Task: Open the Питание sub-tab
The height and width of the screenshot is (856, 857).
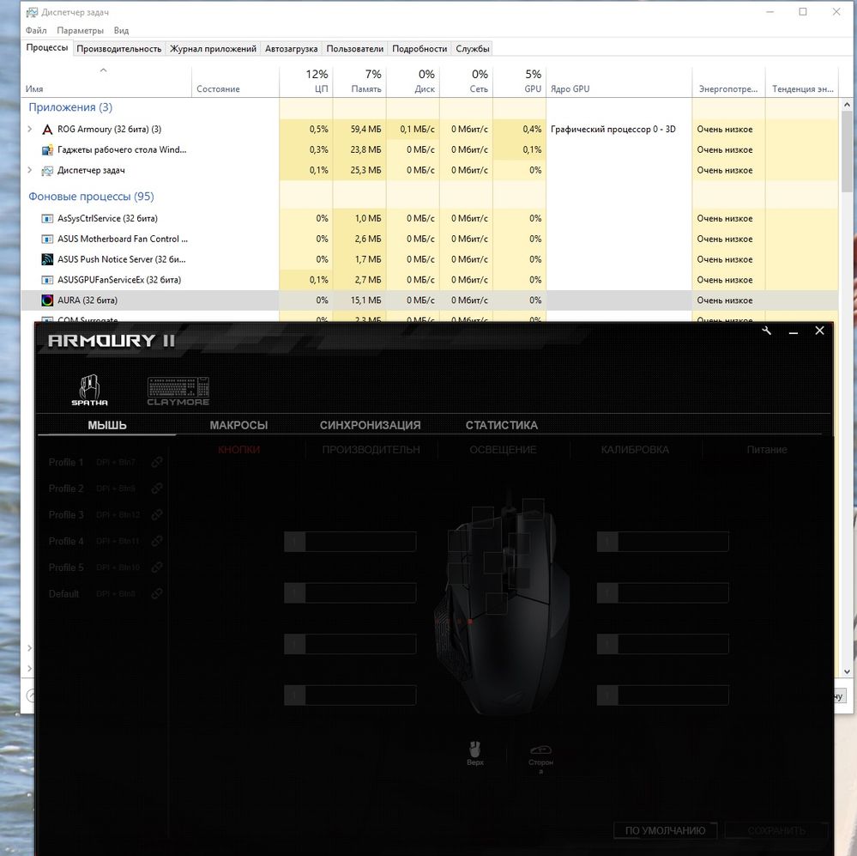Action: [x=767, y=450]
